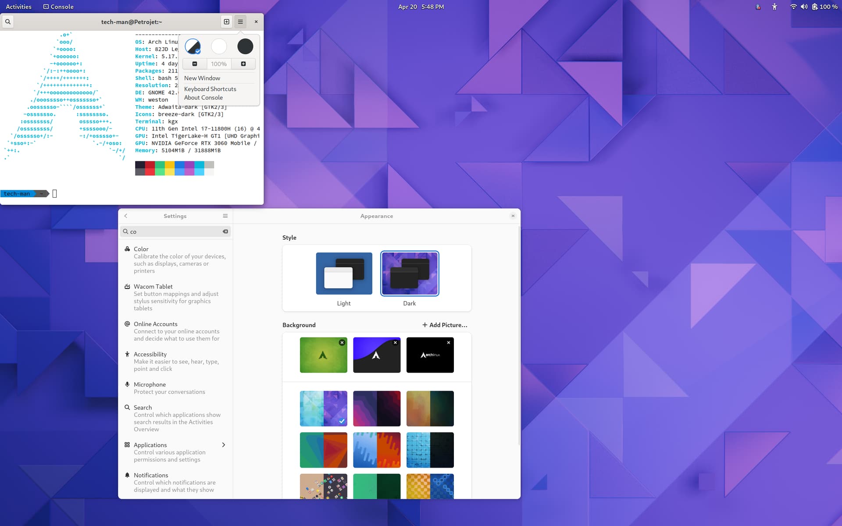Open a new tab in Console
This screenshot has width=842, height=526.
226,21
